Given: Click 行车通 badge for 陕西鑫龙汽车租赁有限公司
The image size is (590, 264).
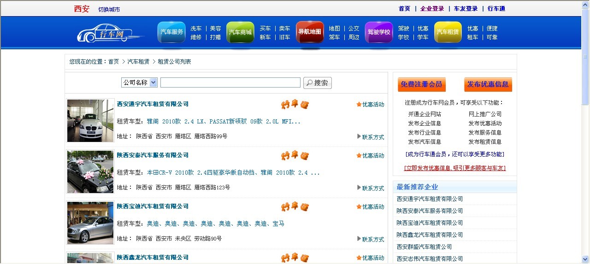Looking at the screenshot, I should click(x=295, y=258).
